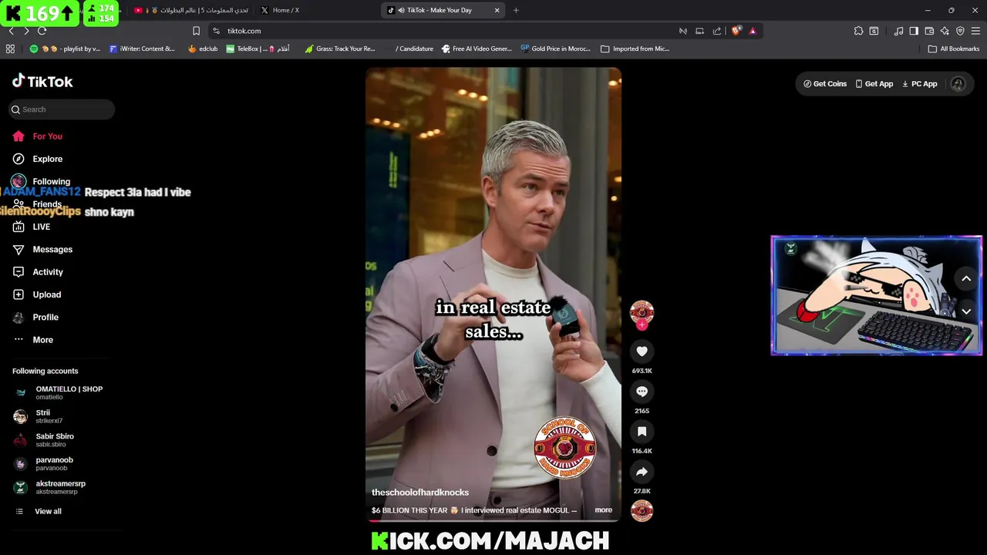987x555 pixels.
Task: Save video with the bookmark icon
Action: pos(642,432)
